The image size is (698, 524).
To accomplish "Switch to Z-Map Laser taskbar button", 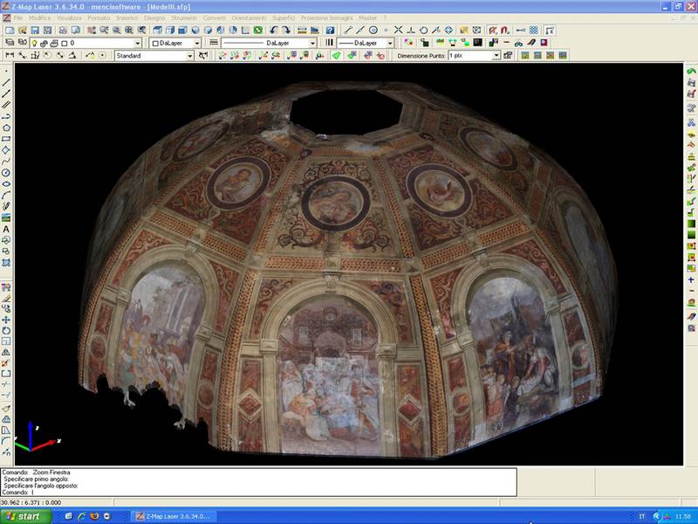I will 175,516.
